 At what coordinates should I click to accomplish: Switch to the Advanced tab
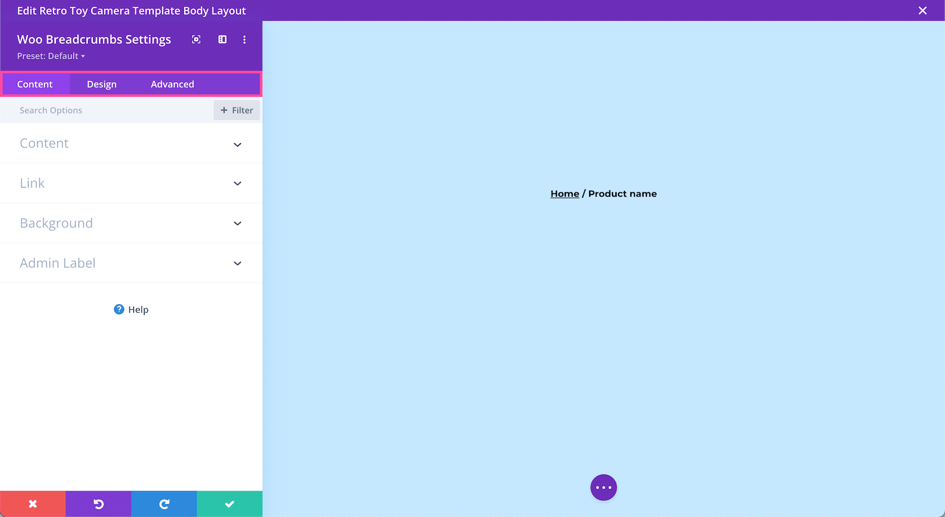172,84
